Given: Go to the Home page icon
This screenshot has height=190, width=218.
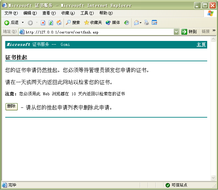Looking at the screenshot, I should click(59, 23).
